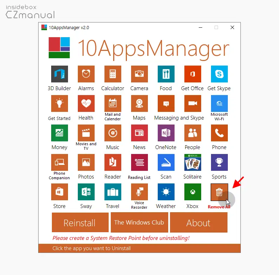Image resolution: width=279 pixels, height=275 pixels.
Task: Click the News app icon
Action: pos(139,133)
